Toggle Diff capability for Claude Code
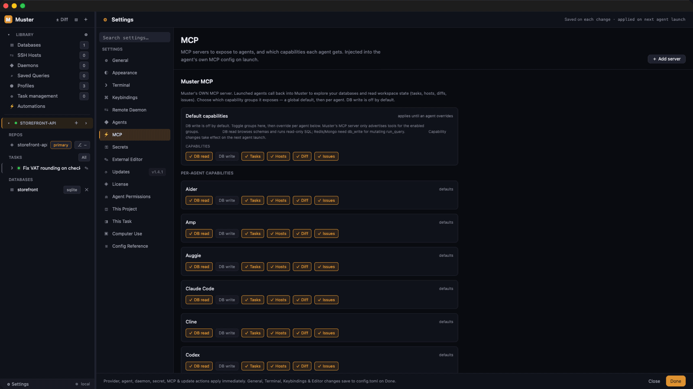This screenshot has width=693, height=389. click(302, 300)
